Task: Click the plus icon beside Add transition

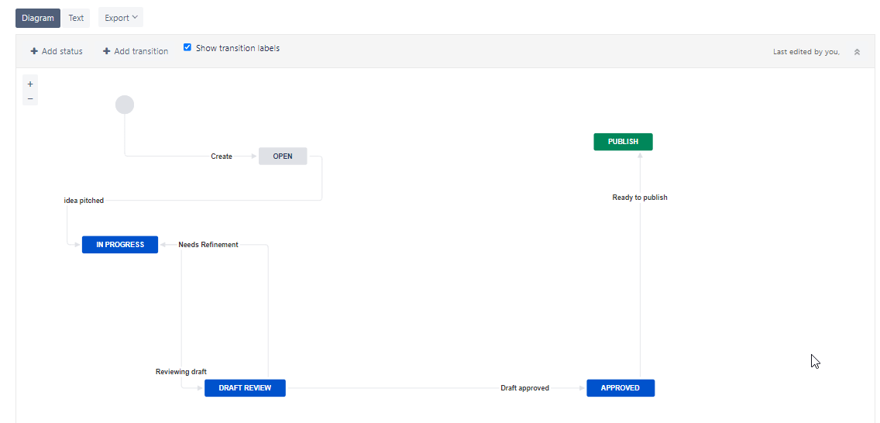Action: 107,51
